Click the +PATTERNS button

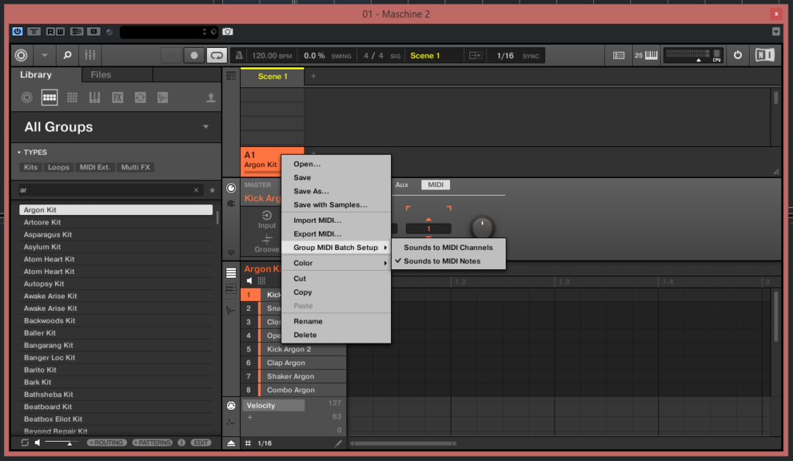click(x=153, y=442)
